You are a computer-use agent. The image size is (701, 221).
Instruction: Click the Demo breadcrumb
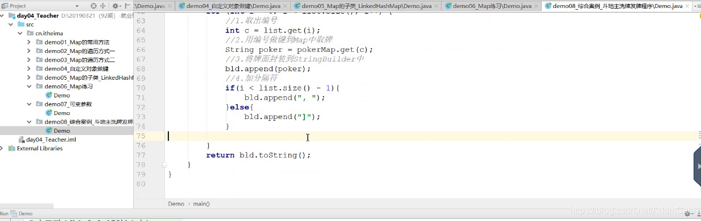[x=176, y=203]
